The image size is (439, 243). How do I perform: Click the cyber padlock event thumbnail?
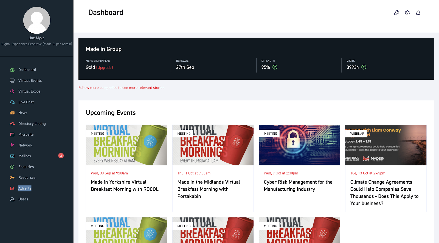(299, 145)
